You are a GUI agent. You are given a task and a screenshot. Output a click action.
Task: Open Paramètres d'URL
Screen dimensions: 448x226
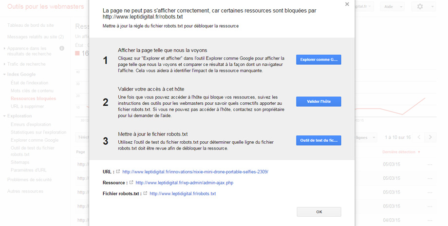click(x=28, y=170)
